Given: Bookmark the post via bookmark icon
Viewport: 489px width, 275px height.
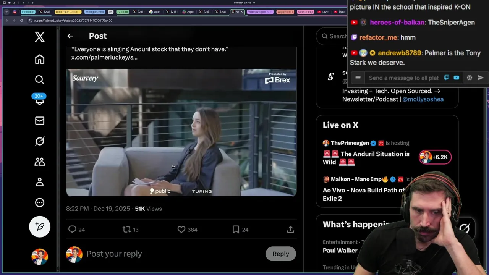Looking at the screenshot, I should point(240,230).
